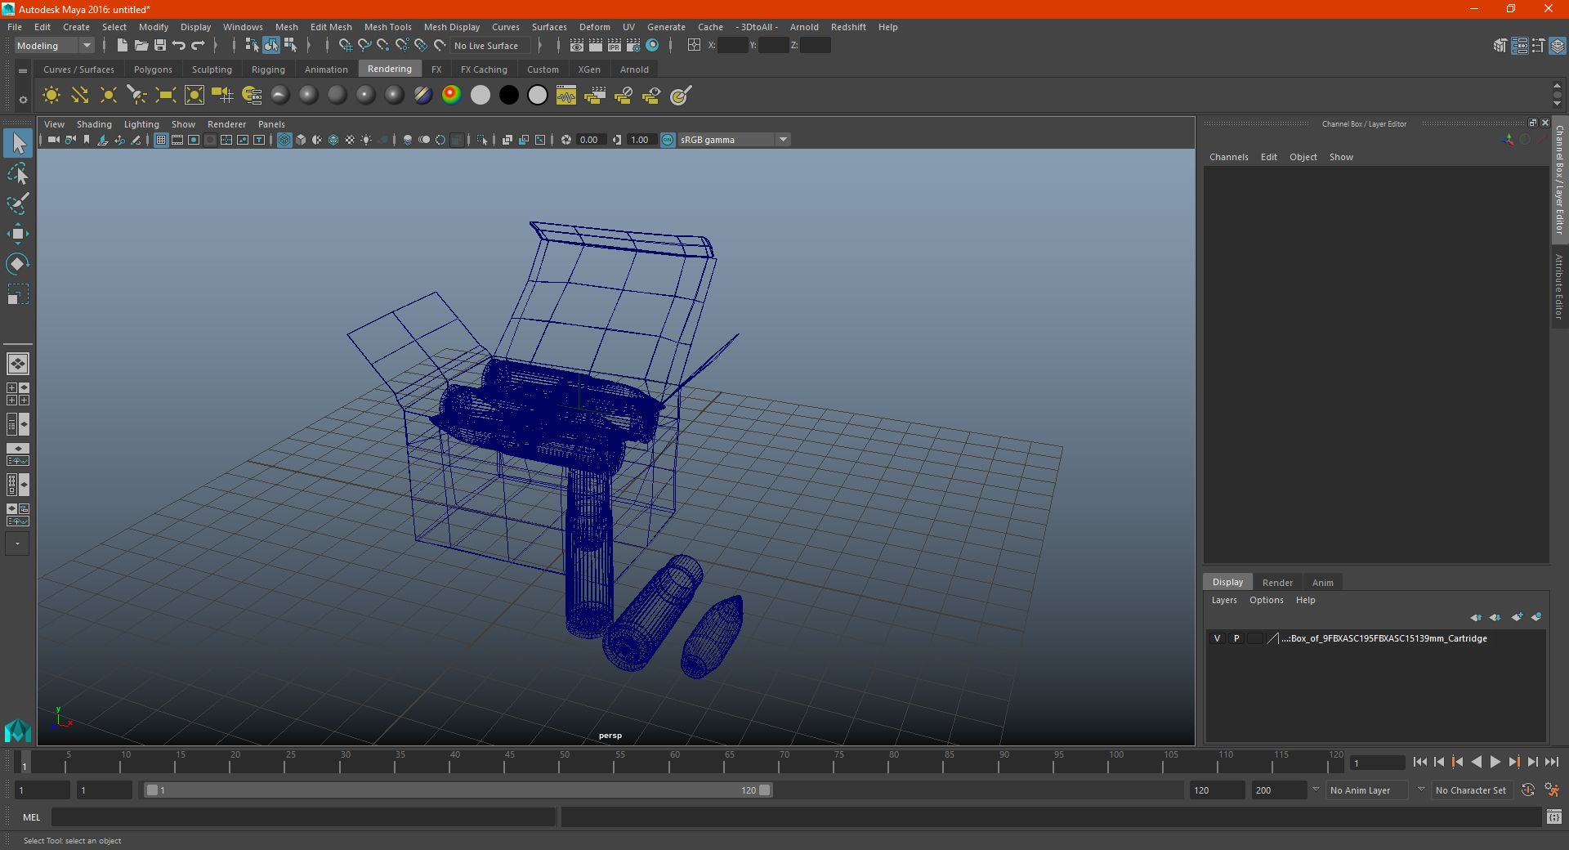The image size is (1569, 850).
Task: Add an area light from shelf
Action: pos(166,96)
